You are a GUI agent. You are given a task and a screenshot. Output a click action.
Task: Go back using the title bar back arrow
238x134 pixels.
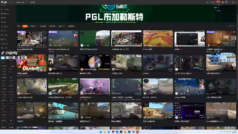pos(10,2)
